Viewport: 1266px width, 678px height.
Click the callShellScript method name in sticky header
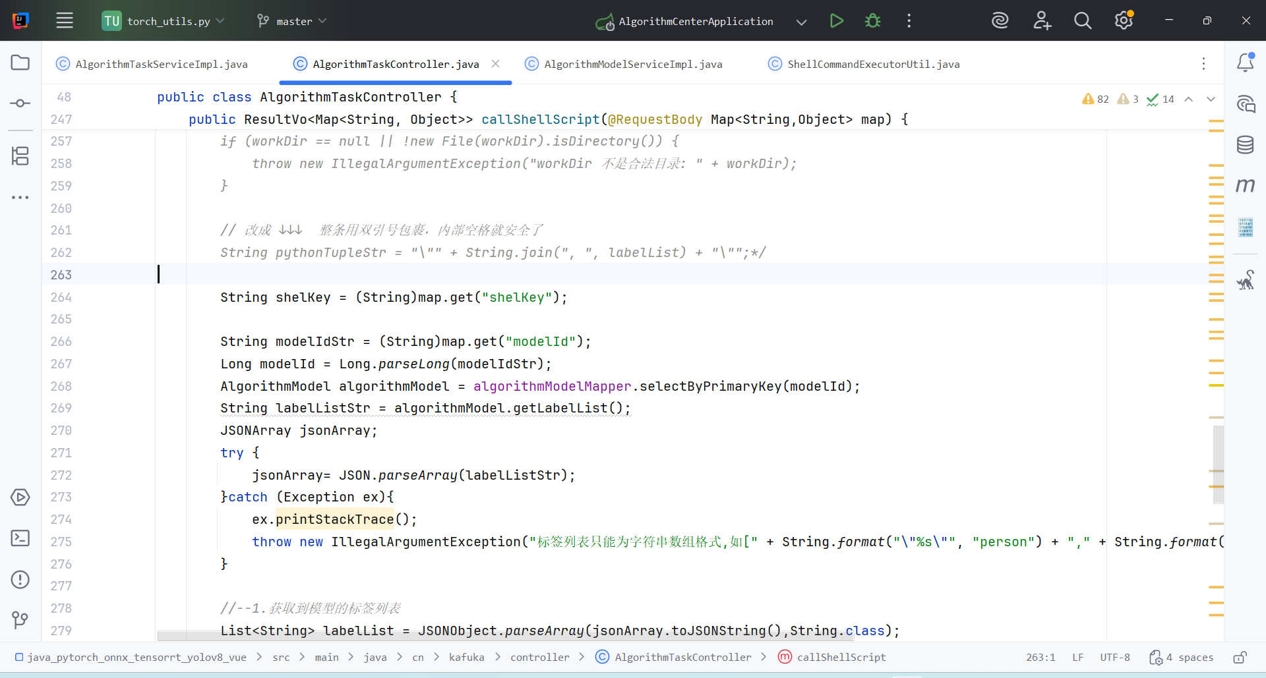[541, 119]
